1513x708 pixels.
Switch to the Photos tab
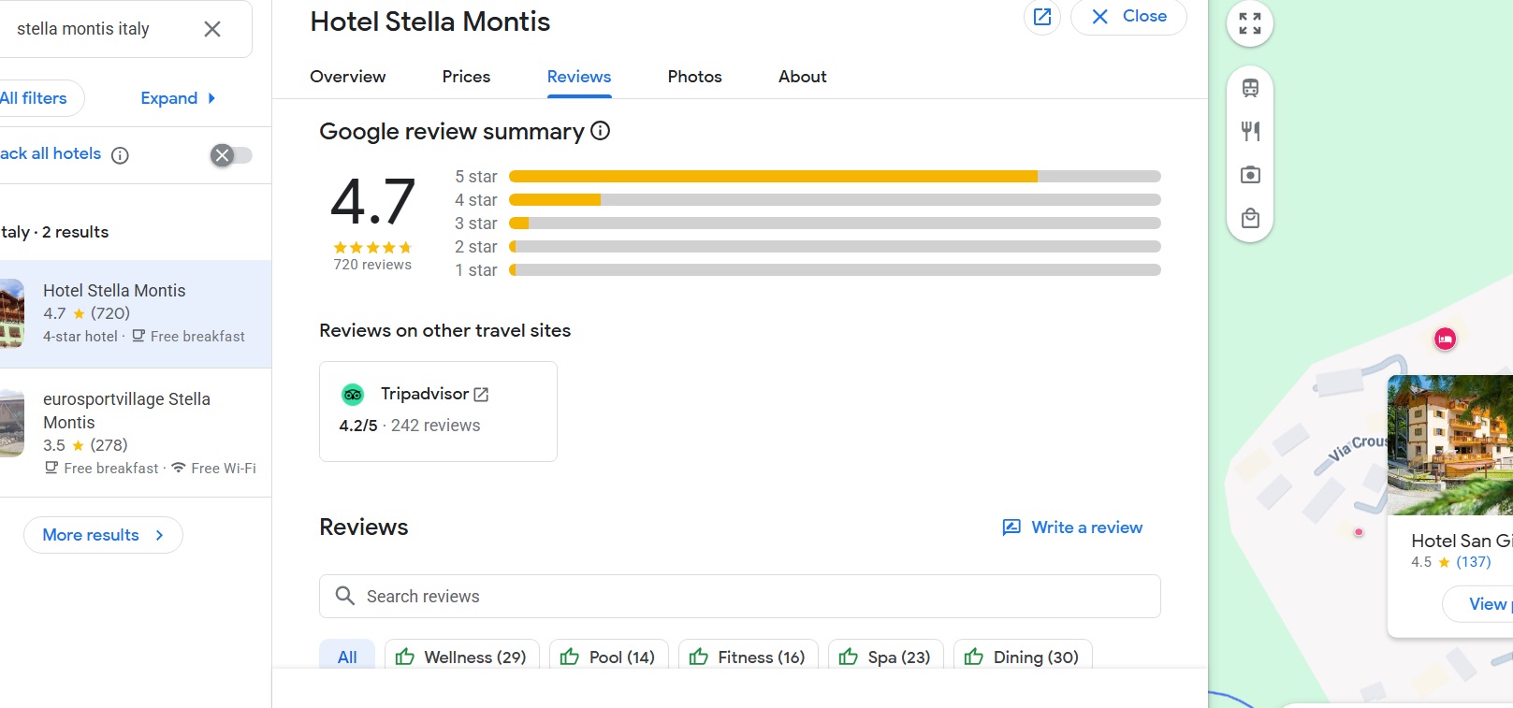point(694,77)
